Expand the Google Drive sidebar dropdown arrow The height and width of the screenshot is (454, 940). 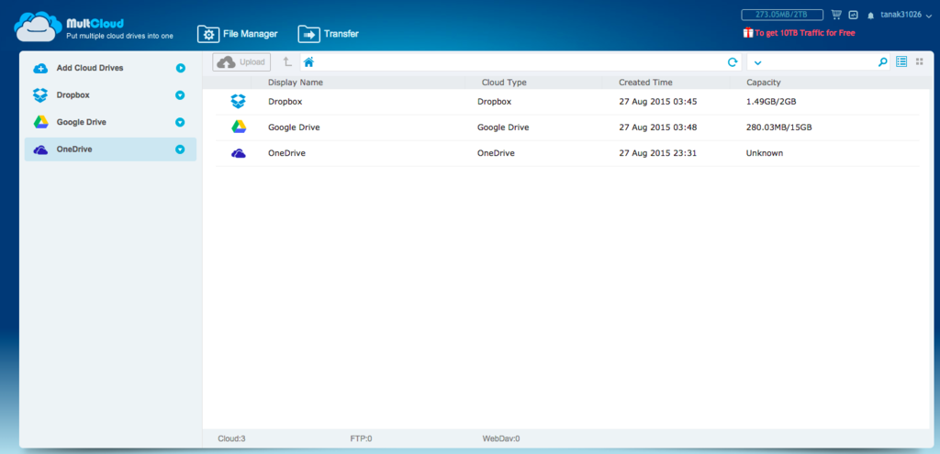click(x=180, y=122)
